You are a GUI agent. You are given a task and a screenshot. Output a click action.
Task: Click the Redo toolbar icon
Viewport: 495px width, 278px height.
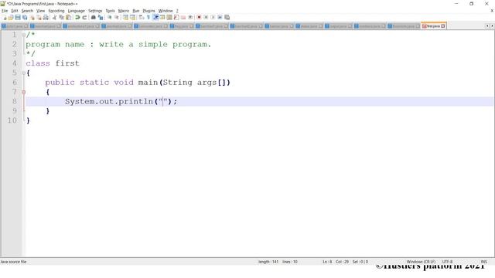click(x=84, y=18)
